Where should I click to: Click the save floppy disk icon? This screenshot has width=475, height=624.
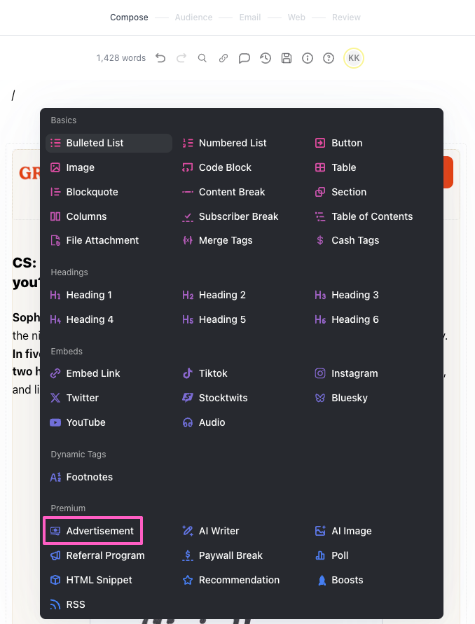(287, 58)
